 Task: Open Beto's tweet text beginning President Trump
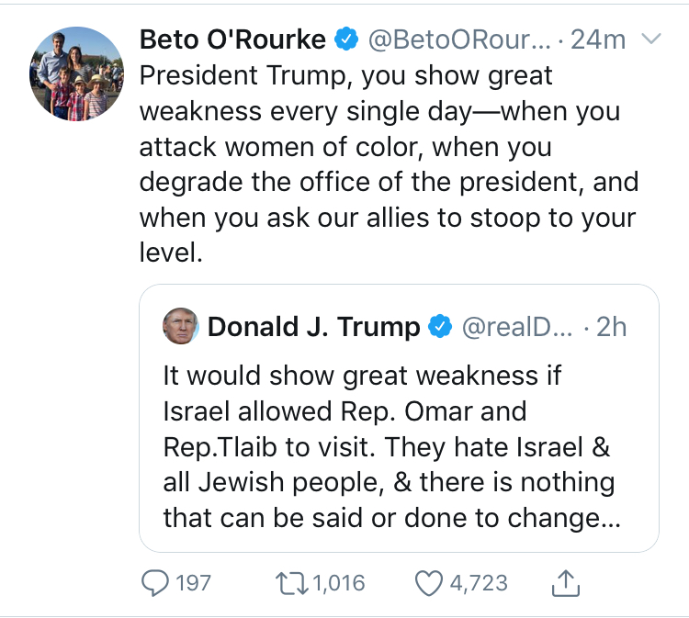tap(389, 163)
